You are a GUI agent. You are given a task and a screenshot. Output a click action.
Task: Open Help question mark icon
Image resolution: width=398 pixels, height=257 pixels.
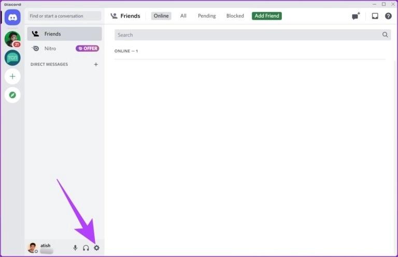point(388,16)
